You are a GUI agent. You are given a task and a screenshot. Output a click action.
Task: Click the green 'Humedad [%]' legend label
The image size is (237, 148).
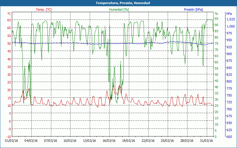click(x=119, y=9)
